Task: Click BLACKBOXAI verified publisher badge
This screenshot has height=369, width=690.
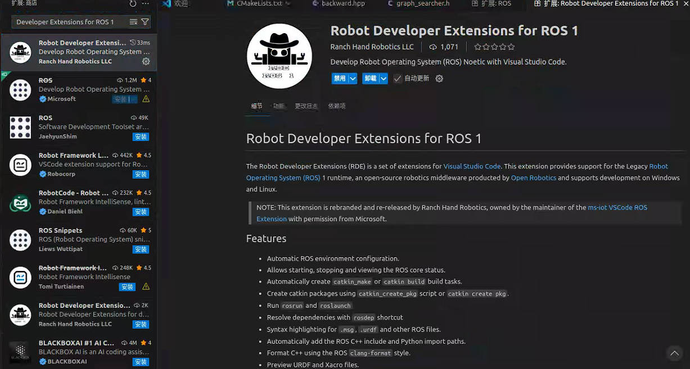Action: [42, 362]
